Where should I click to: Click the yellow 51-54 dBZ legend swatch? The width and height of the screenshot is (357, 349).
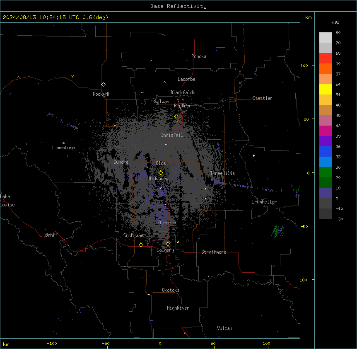(x=326, y=89)
